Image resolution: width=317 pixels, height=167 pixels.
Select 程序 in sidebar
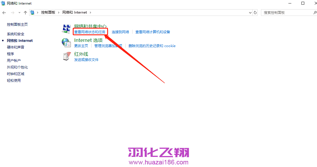[10, 54]
